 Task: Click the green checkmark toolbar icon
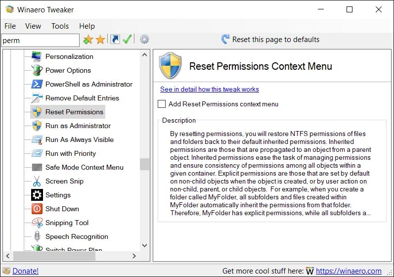pos(128,39)
